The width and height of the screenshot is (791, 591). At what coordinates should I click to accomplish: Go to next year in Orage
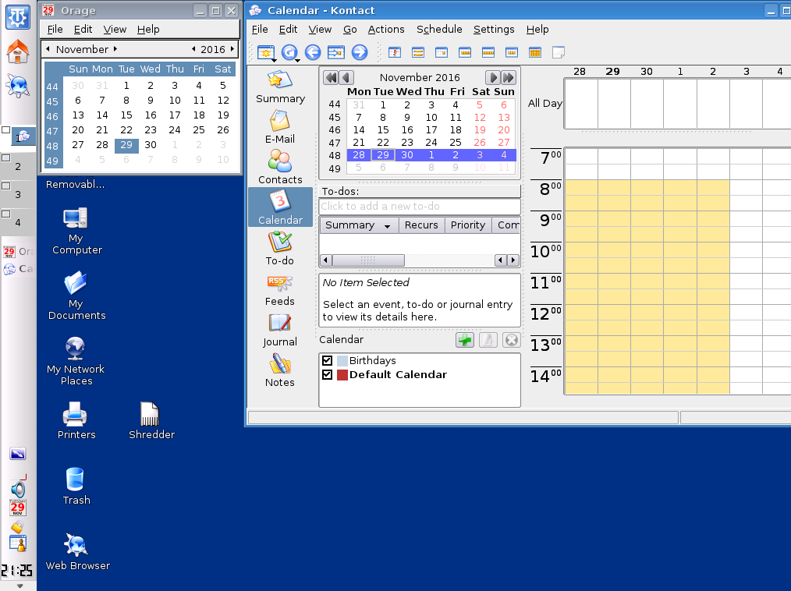click(x=232, y=49)
